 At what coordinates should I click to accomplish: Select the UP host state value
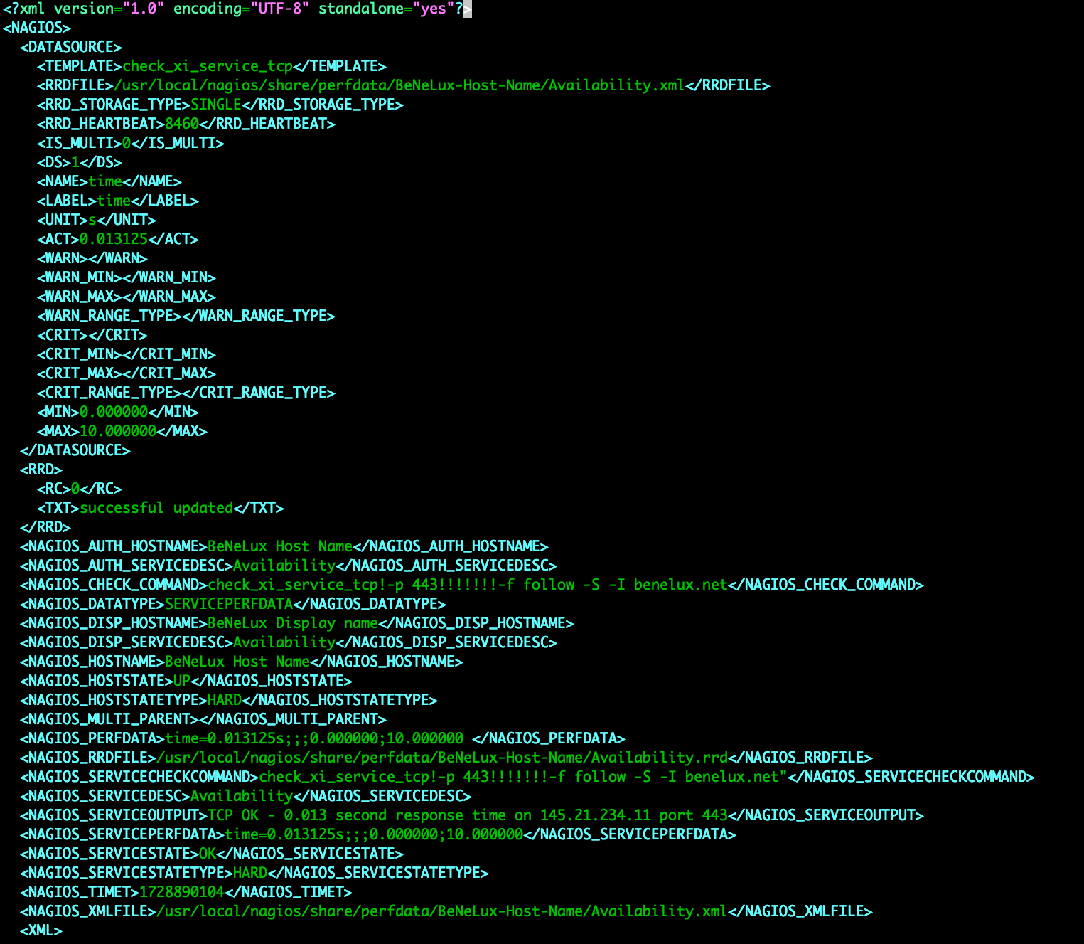pyautogui.click(x=182, y=681)
